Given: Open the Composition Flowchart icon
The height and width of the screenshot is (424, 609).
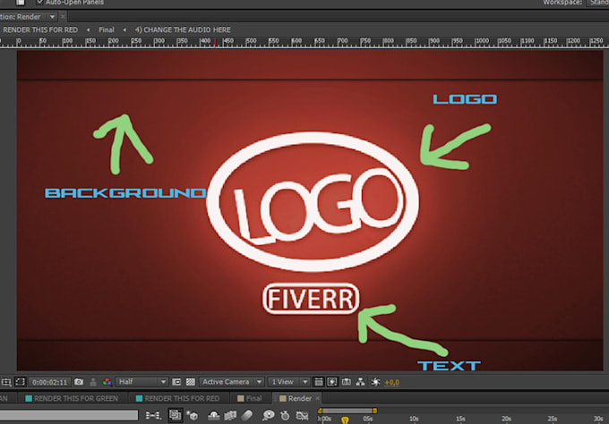Looking at the screenshot, I should 360,382.
